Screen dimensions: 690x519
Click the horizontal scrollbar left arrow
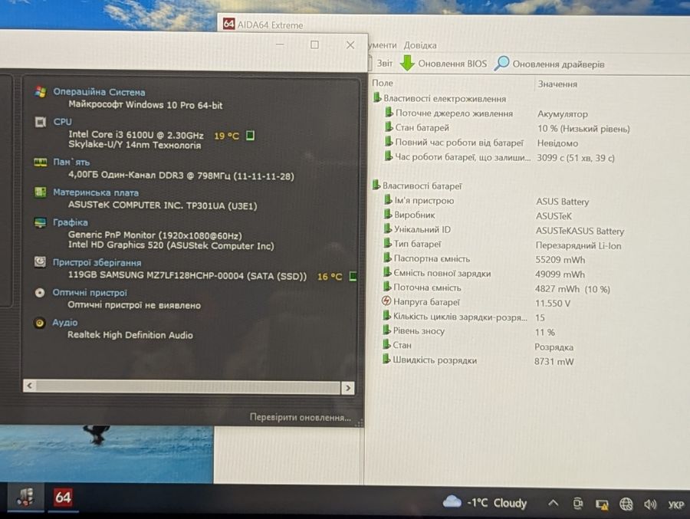point(29,386)
